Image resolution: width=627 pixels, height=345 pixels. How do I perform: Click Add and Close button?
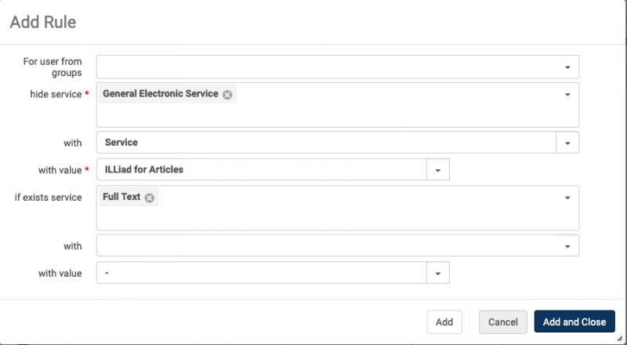pos(574,321)
